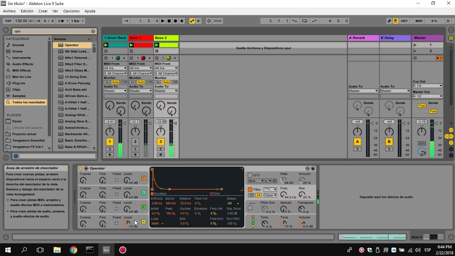Solo the Bass 1 track

click(135, 149)
